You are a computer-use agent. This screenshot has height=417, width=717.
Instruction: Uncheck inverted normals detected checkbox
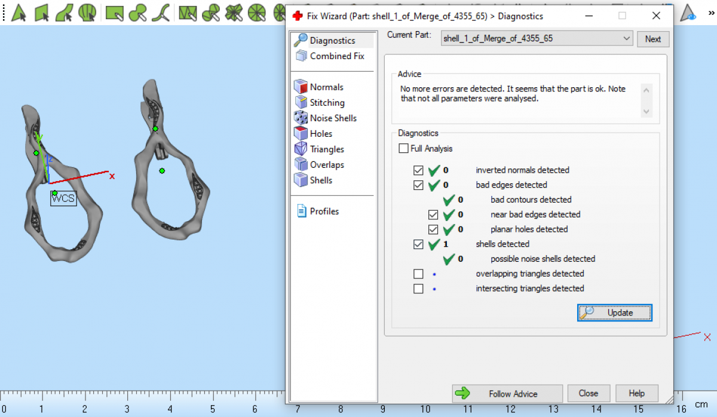click(418, 170)
